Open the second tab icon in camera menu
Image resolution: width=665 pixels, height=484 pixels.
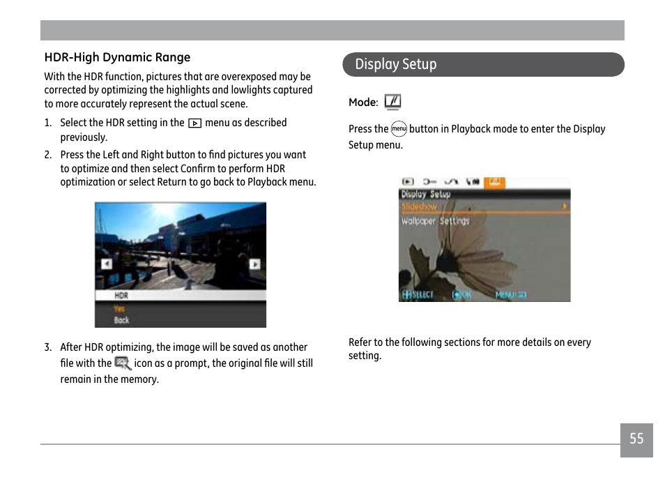click(429, 182)
